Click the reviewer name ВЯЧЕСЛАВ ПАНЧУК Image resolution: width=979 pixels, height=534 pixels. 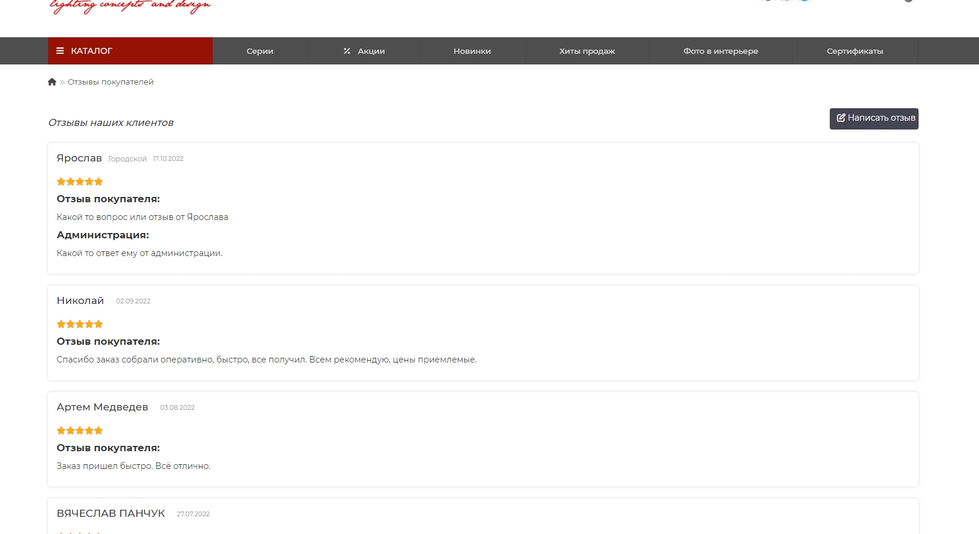coord(111,514)
